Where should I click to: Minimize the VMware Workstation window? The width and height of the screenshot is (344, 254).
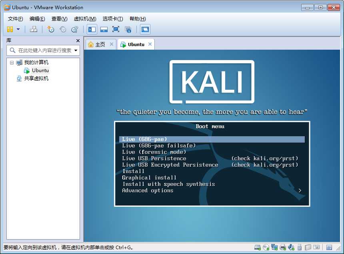[x=307, y=8]
